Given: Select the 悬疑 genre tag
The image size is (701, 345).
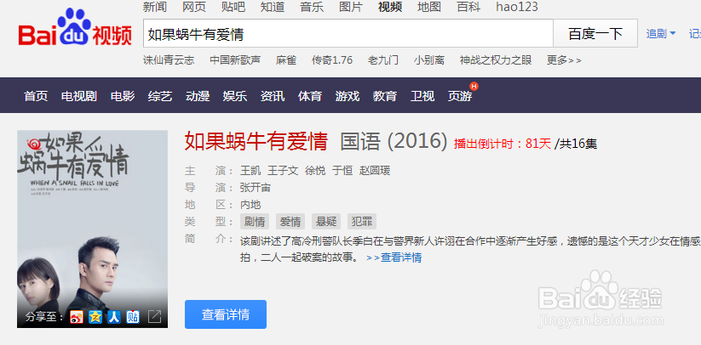Looking at the screenshot, I should [326, 222].
